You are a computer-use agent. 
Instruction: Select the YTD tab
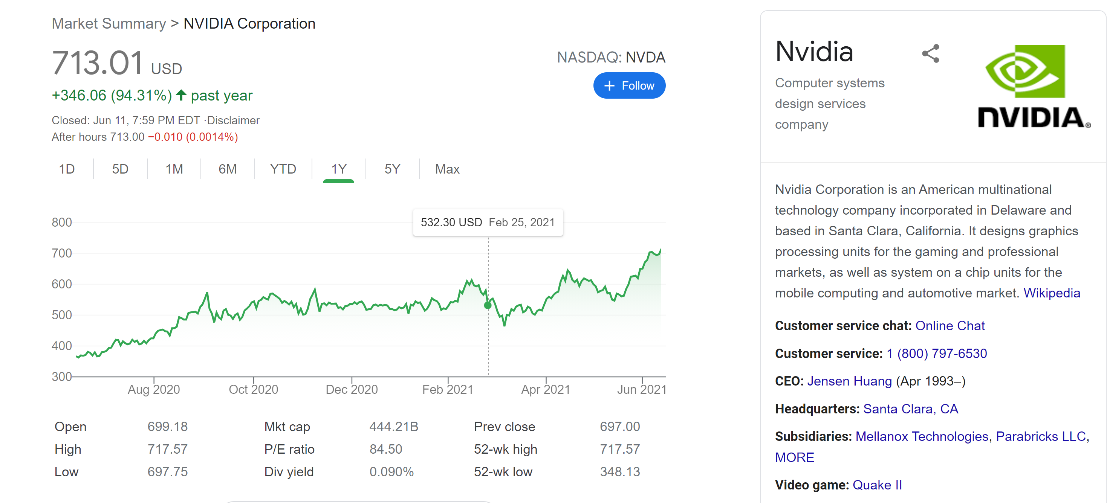(x=283, y=169)
